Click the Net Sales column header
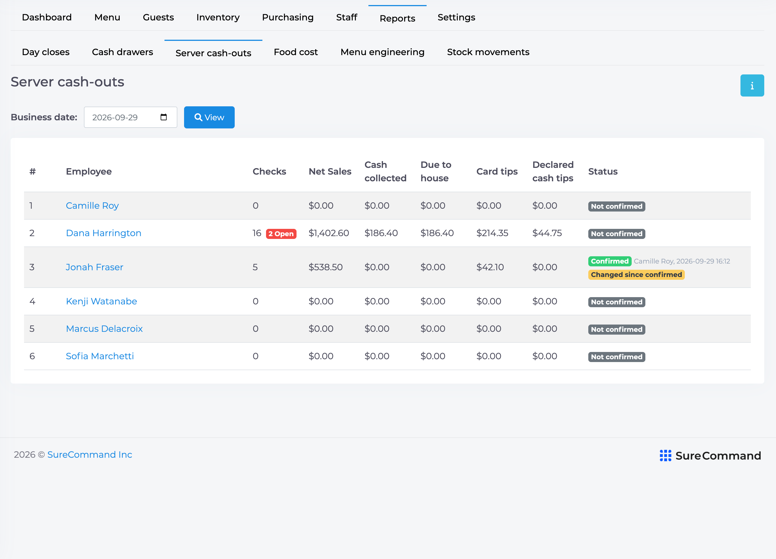The height and width of the screenshot is (559, 776). point(330,172)
